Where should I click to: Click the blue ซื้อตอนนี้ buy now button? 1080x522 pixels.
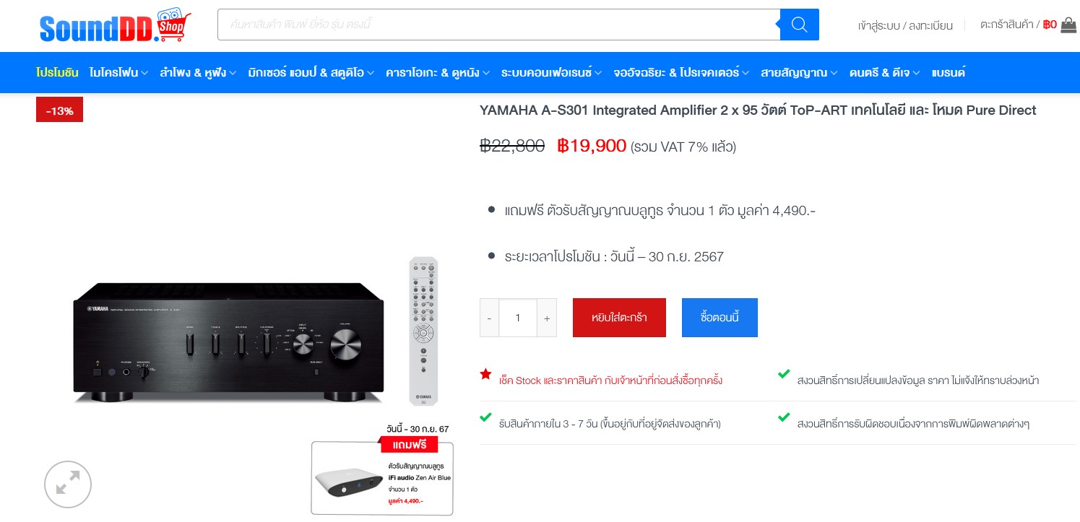point(720,318)
